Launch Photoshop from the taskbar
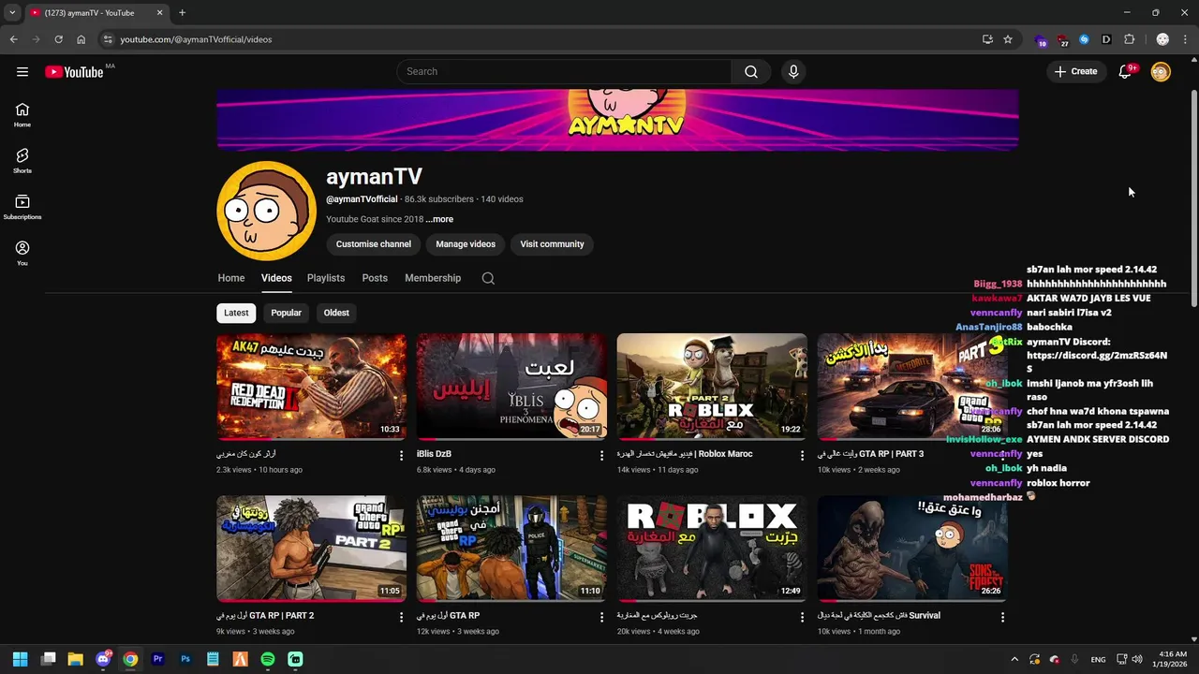 point(185,659)
